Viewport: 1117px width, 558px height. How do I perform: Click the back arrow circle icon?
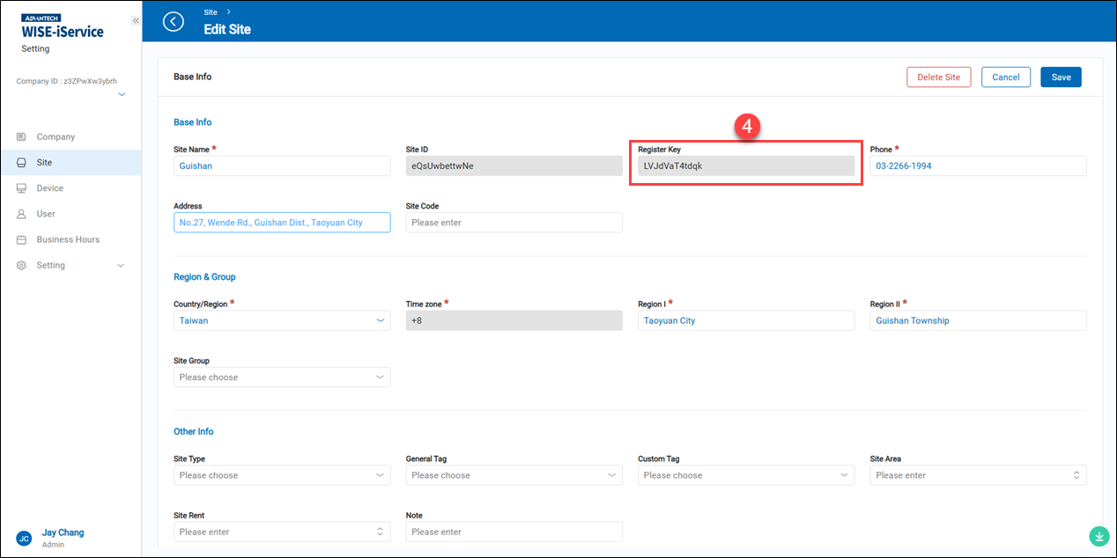(174, 22)
